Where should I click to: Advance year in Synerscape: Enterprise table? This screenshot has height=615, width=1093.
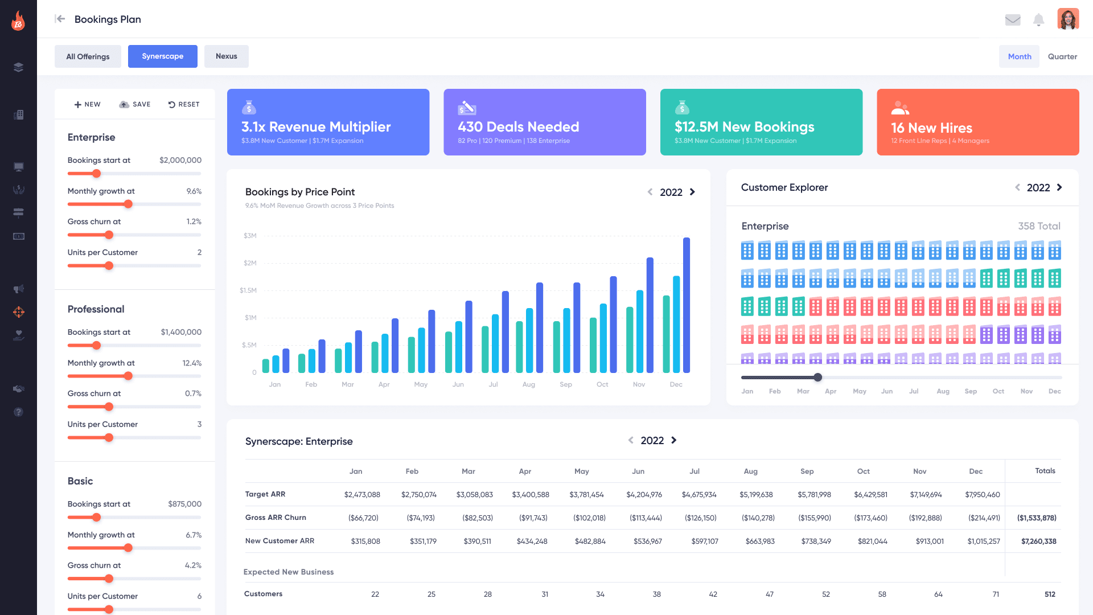[x=674, y=440]
